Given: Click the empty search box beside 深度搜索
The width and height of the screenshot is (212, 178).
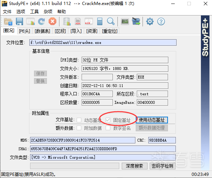Looking at the screenshot, I should pyautogui.click(x=74, y=166).
